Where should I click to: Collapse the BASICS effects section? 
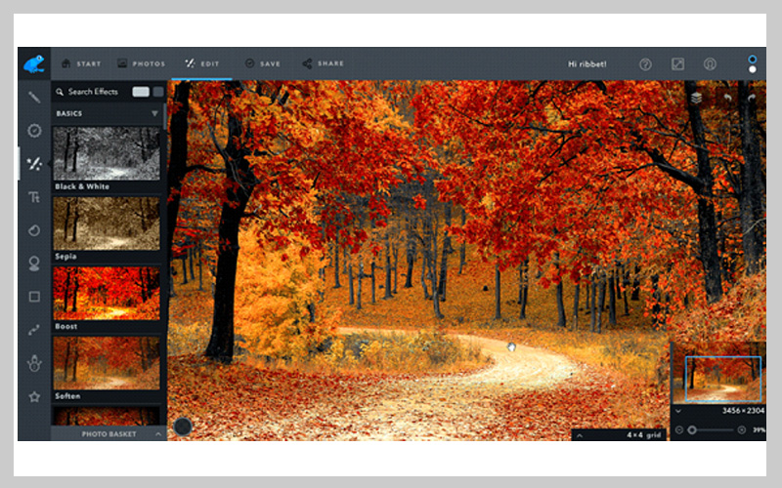154,113
